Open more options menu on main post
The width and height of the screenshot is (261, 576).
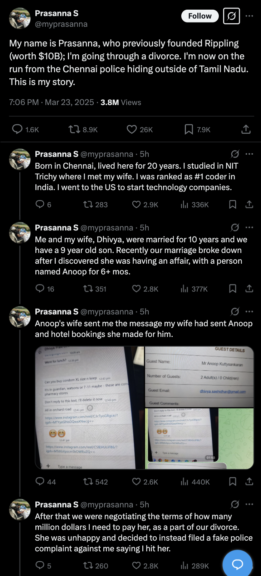point(249,16)
